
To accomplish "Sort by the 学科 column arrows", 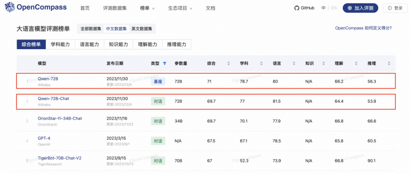I will (261, 63).
